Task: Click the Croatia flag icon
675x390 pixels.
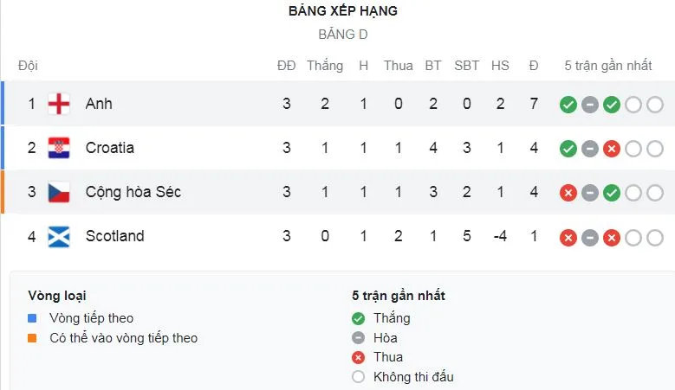Action: 59,148
